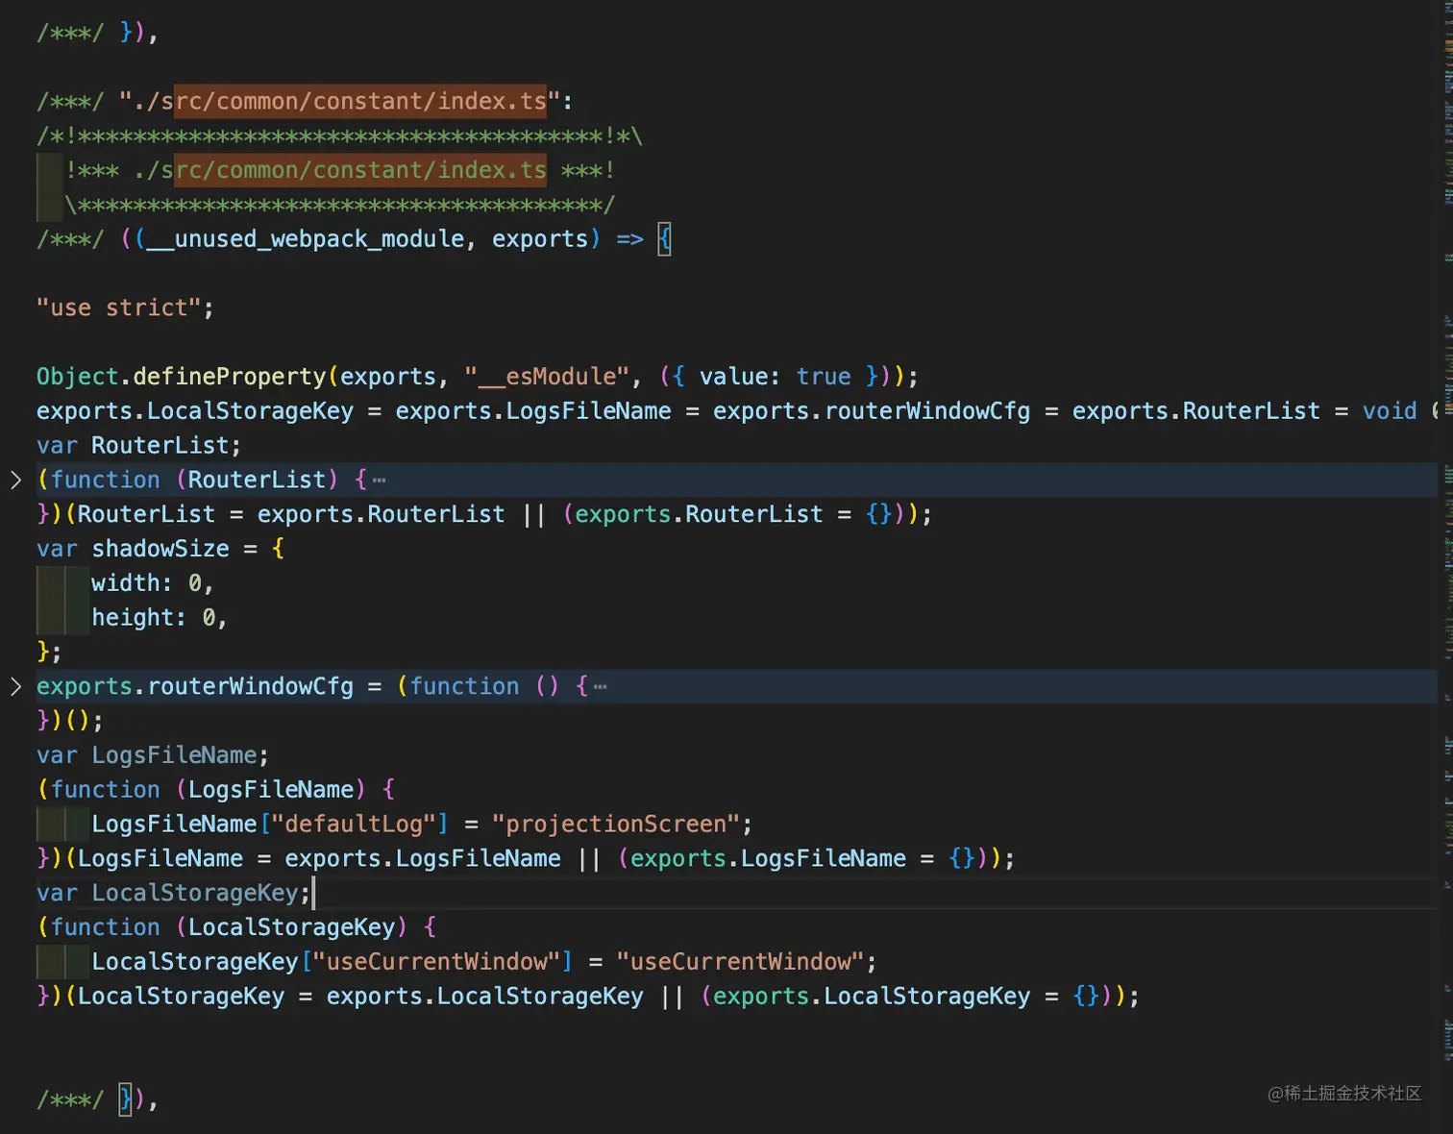The image size is (1453, 1134).
Task: Click the "defaultLog" string key
Action: click(354, 825)
